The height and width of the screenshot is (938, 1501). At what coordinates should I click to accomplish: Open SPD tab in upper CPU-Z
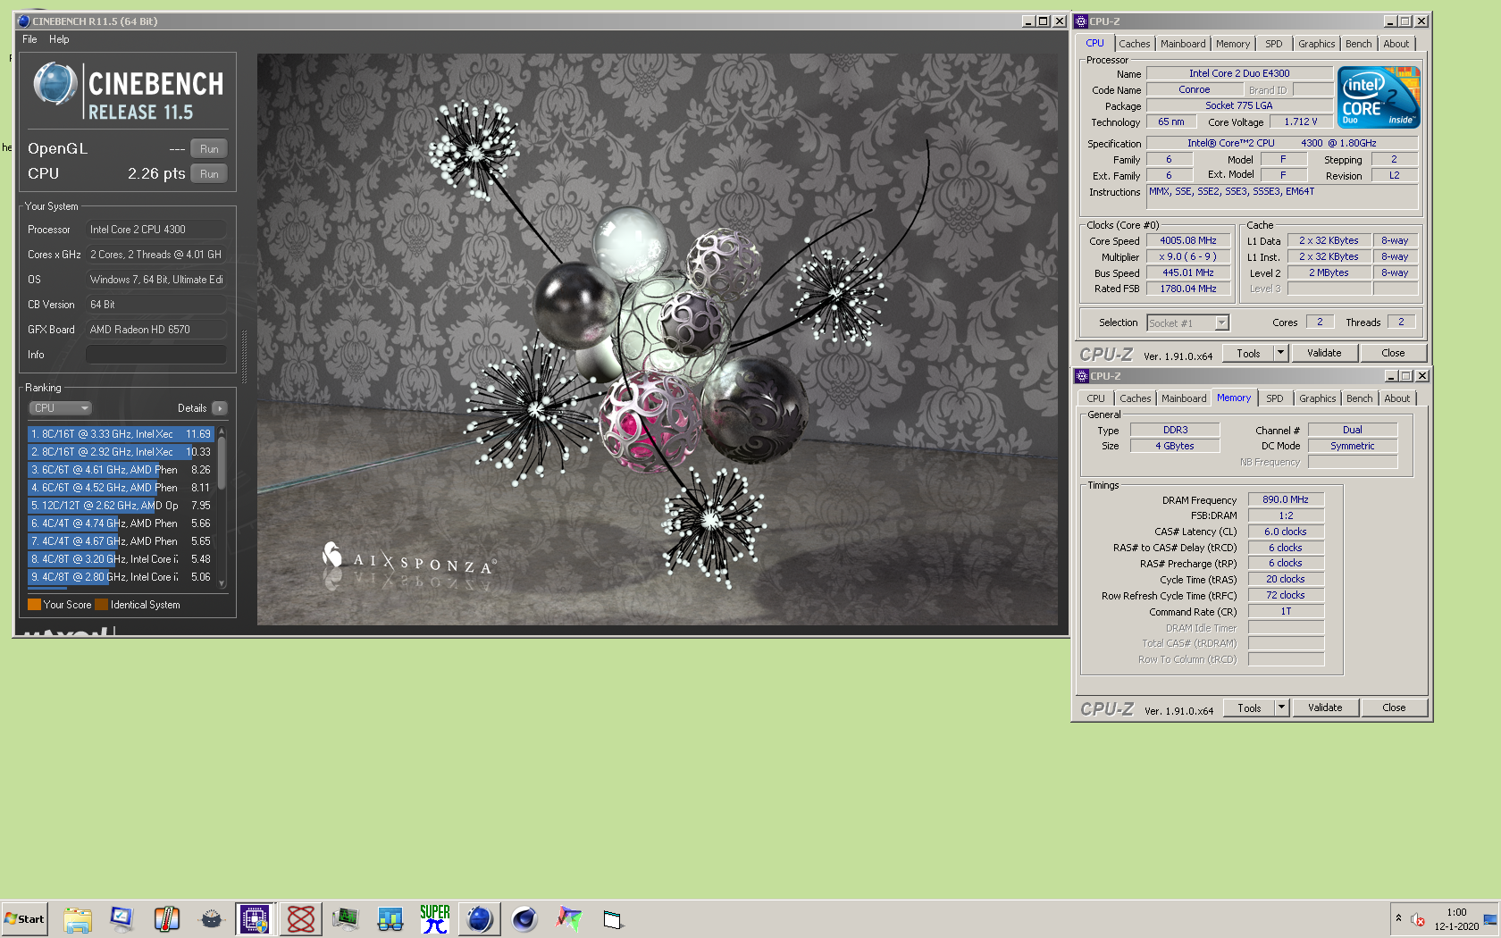tap(1274, 44)
